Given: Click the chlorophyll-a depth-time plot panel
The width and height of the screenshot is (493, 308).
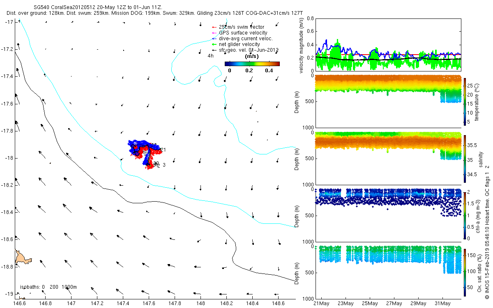Looking at the screenshot, I should [388, 215].
